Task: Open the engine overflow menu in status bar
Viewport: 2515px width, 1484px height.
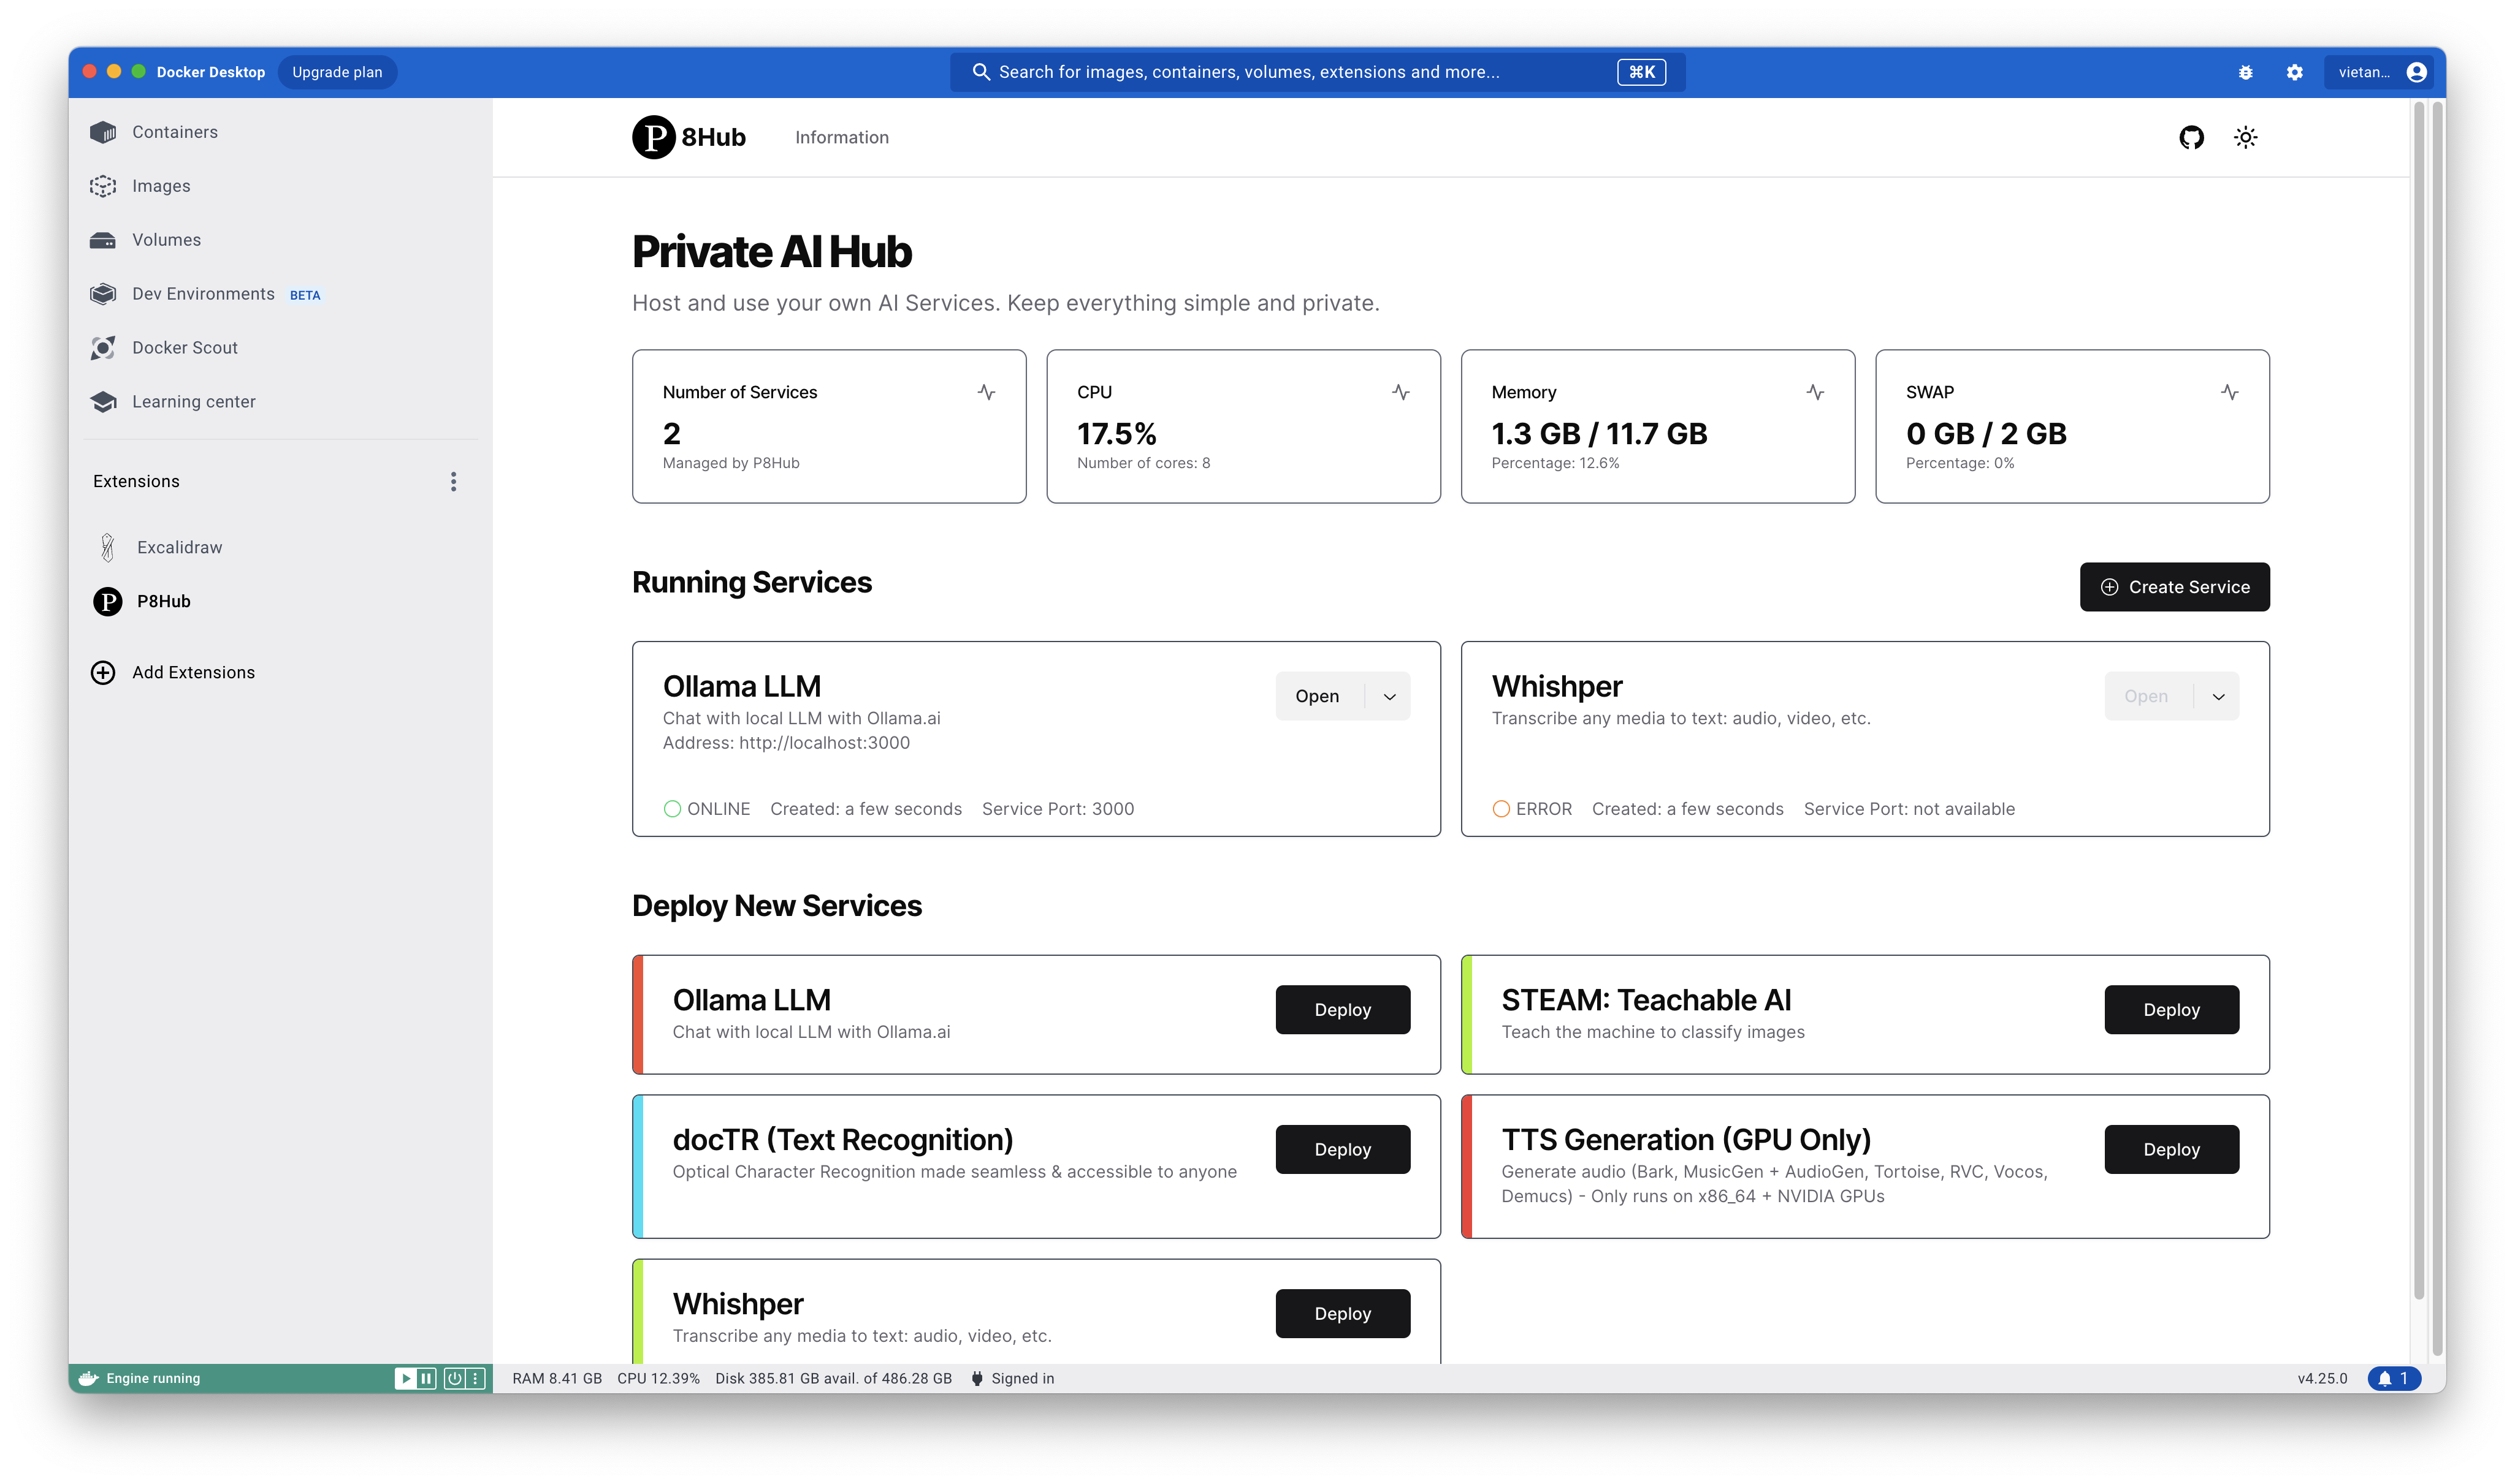Action: [475, 1378]
